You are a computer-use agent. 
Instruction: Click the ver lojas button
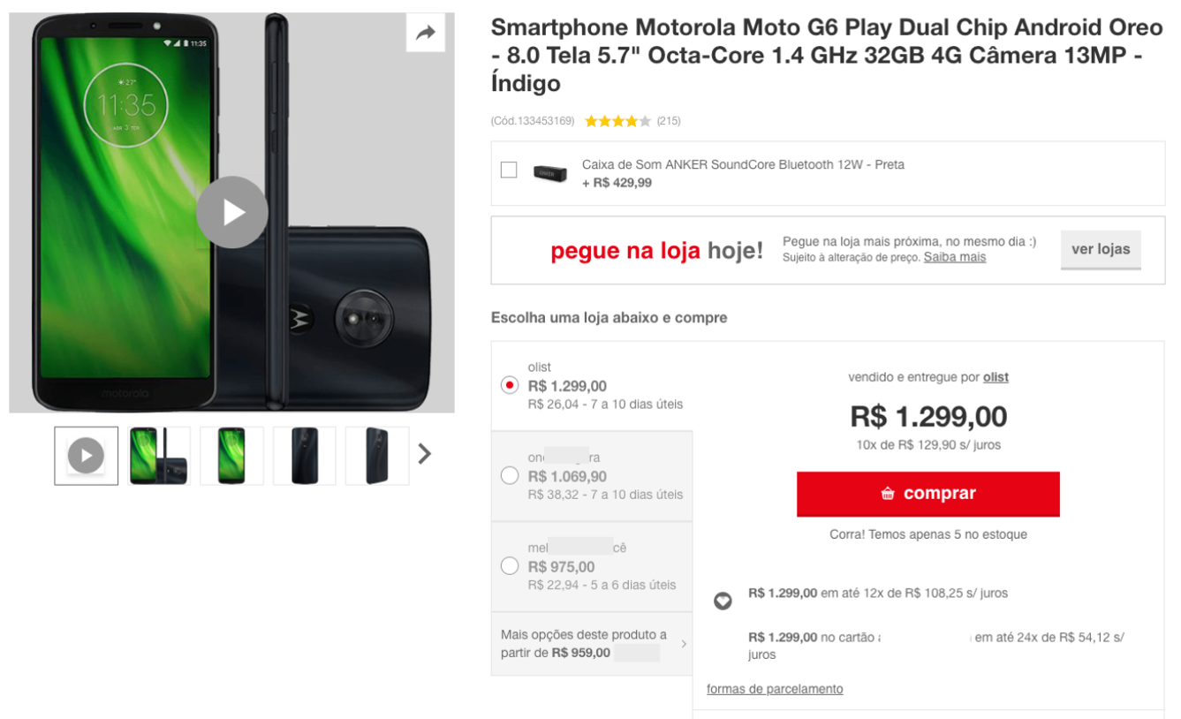click(x=1100, y=249)
